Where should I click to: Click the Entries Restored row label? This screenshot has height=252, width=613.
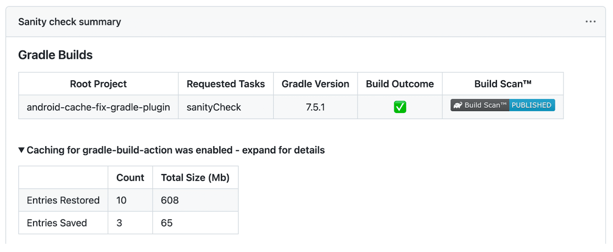coord(63,200)
